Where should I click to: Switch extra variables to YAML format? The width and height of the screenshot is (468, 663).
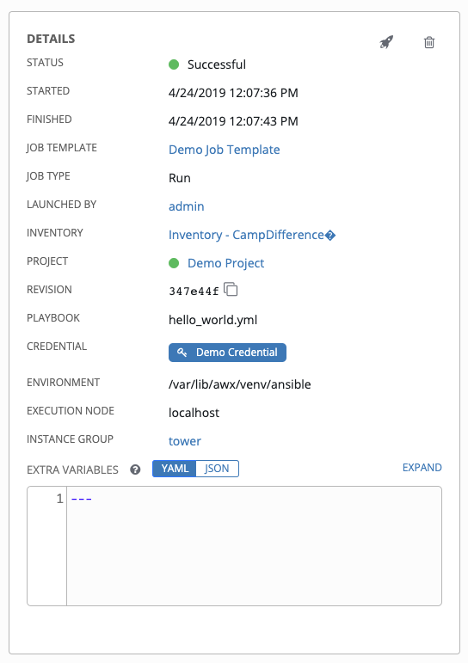pos(175,469)
